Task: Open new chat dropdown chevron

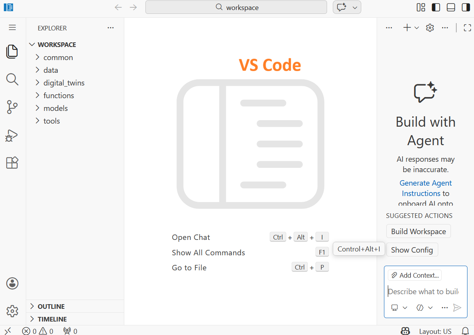Action: 417,28
